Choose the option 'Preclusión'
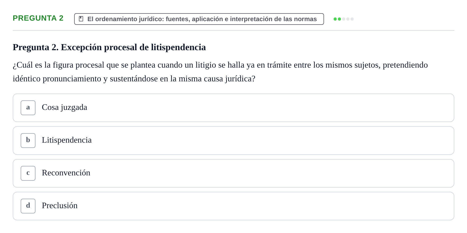 (233, 206)
